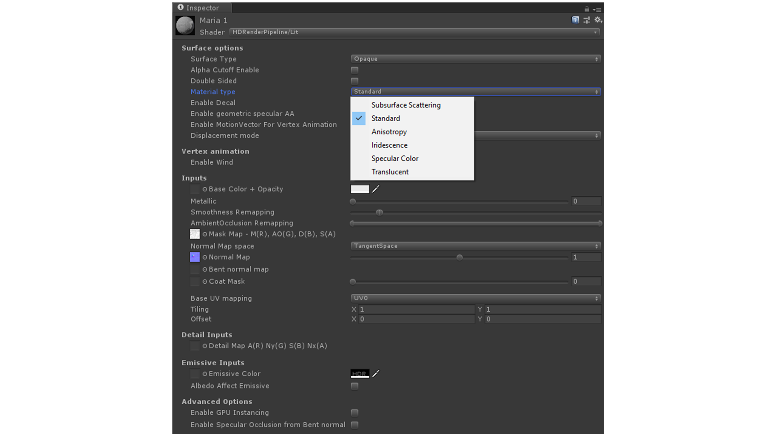Click the empty Detail Map texture slot
Screen dimensions: 777x437
point(195,346)
